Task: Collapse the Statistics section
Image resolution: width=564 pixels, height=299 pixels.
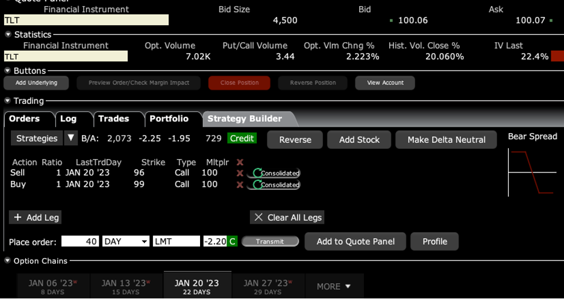Action: 8,35
